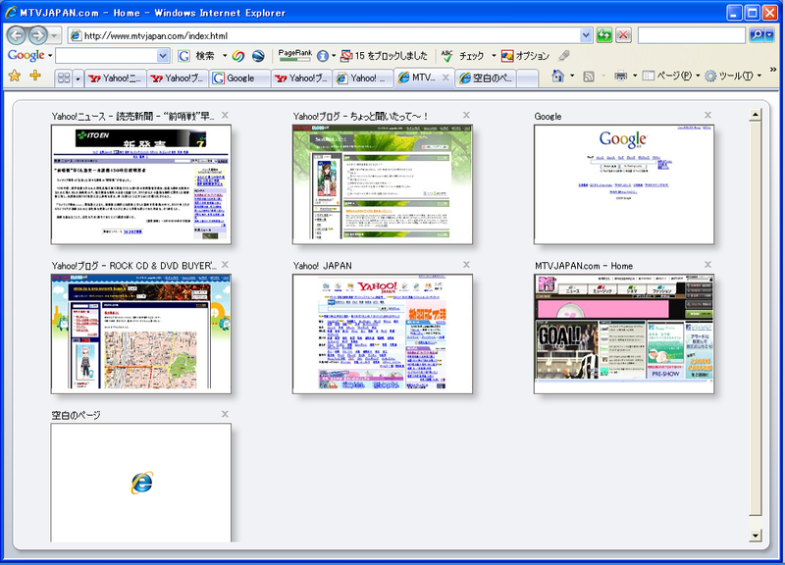Screen dimensions: 785x565
Task: Click the PageRank indicator bar
Action: pos(295,55)
